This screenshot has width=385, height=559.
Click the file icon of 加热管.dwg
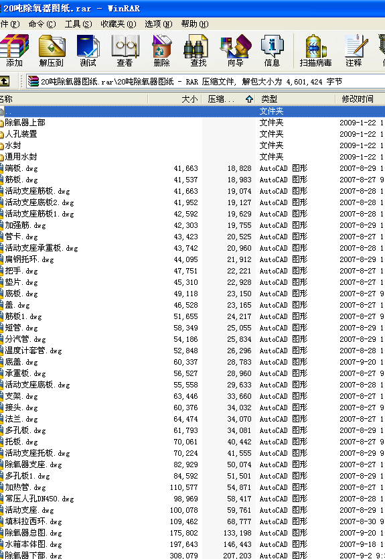coord(2,487)
